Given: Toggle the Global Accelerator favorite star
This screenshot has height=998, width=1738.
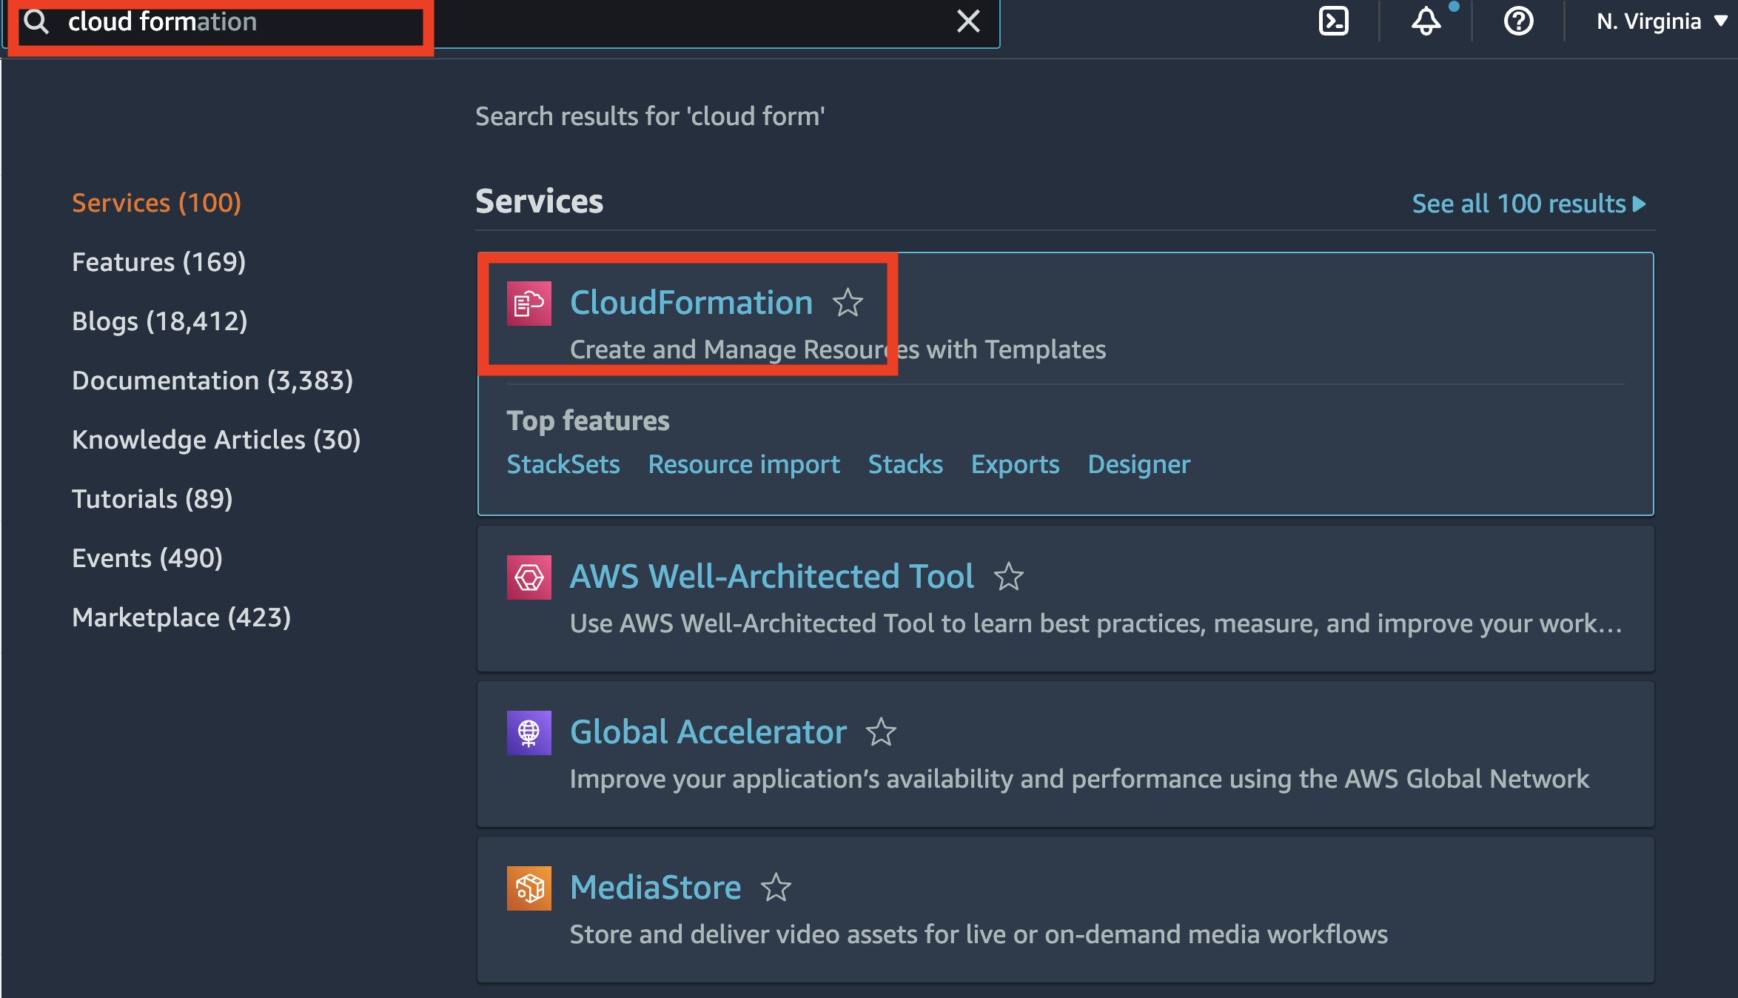Looking at the screenshot, I should point(881,732).
